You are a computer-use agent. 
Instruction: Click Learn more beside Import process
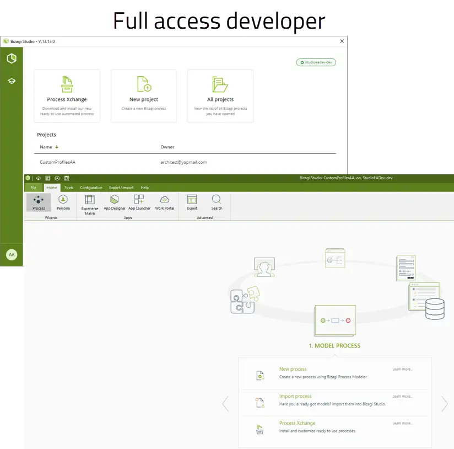tap(402, 396)
